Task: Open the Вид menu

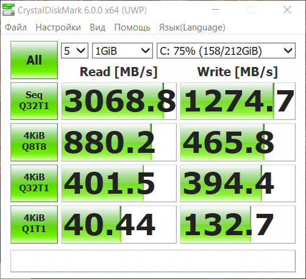Action: tap(98, 27)
